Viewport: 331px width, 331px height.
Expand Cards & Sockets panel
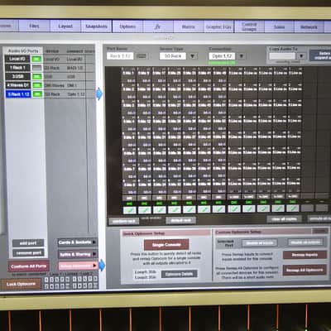pos(78,242)
